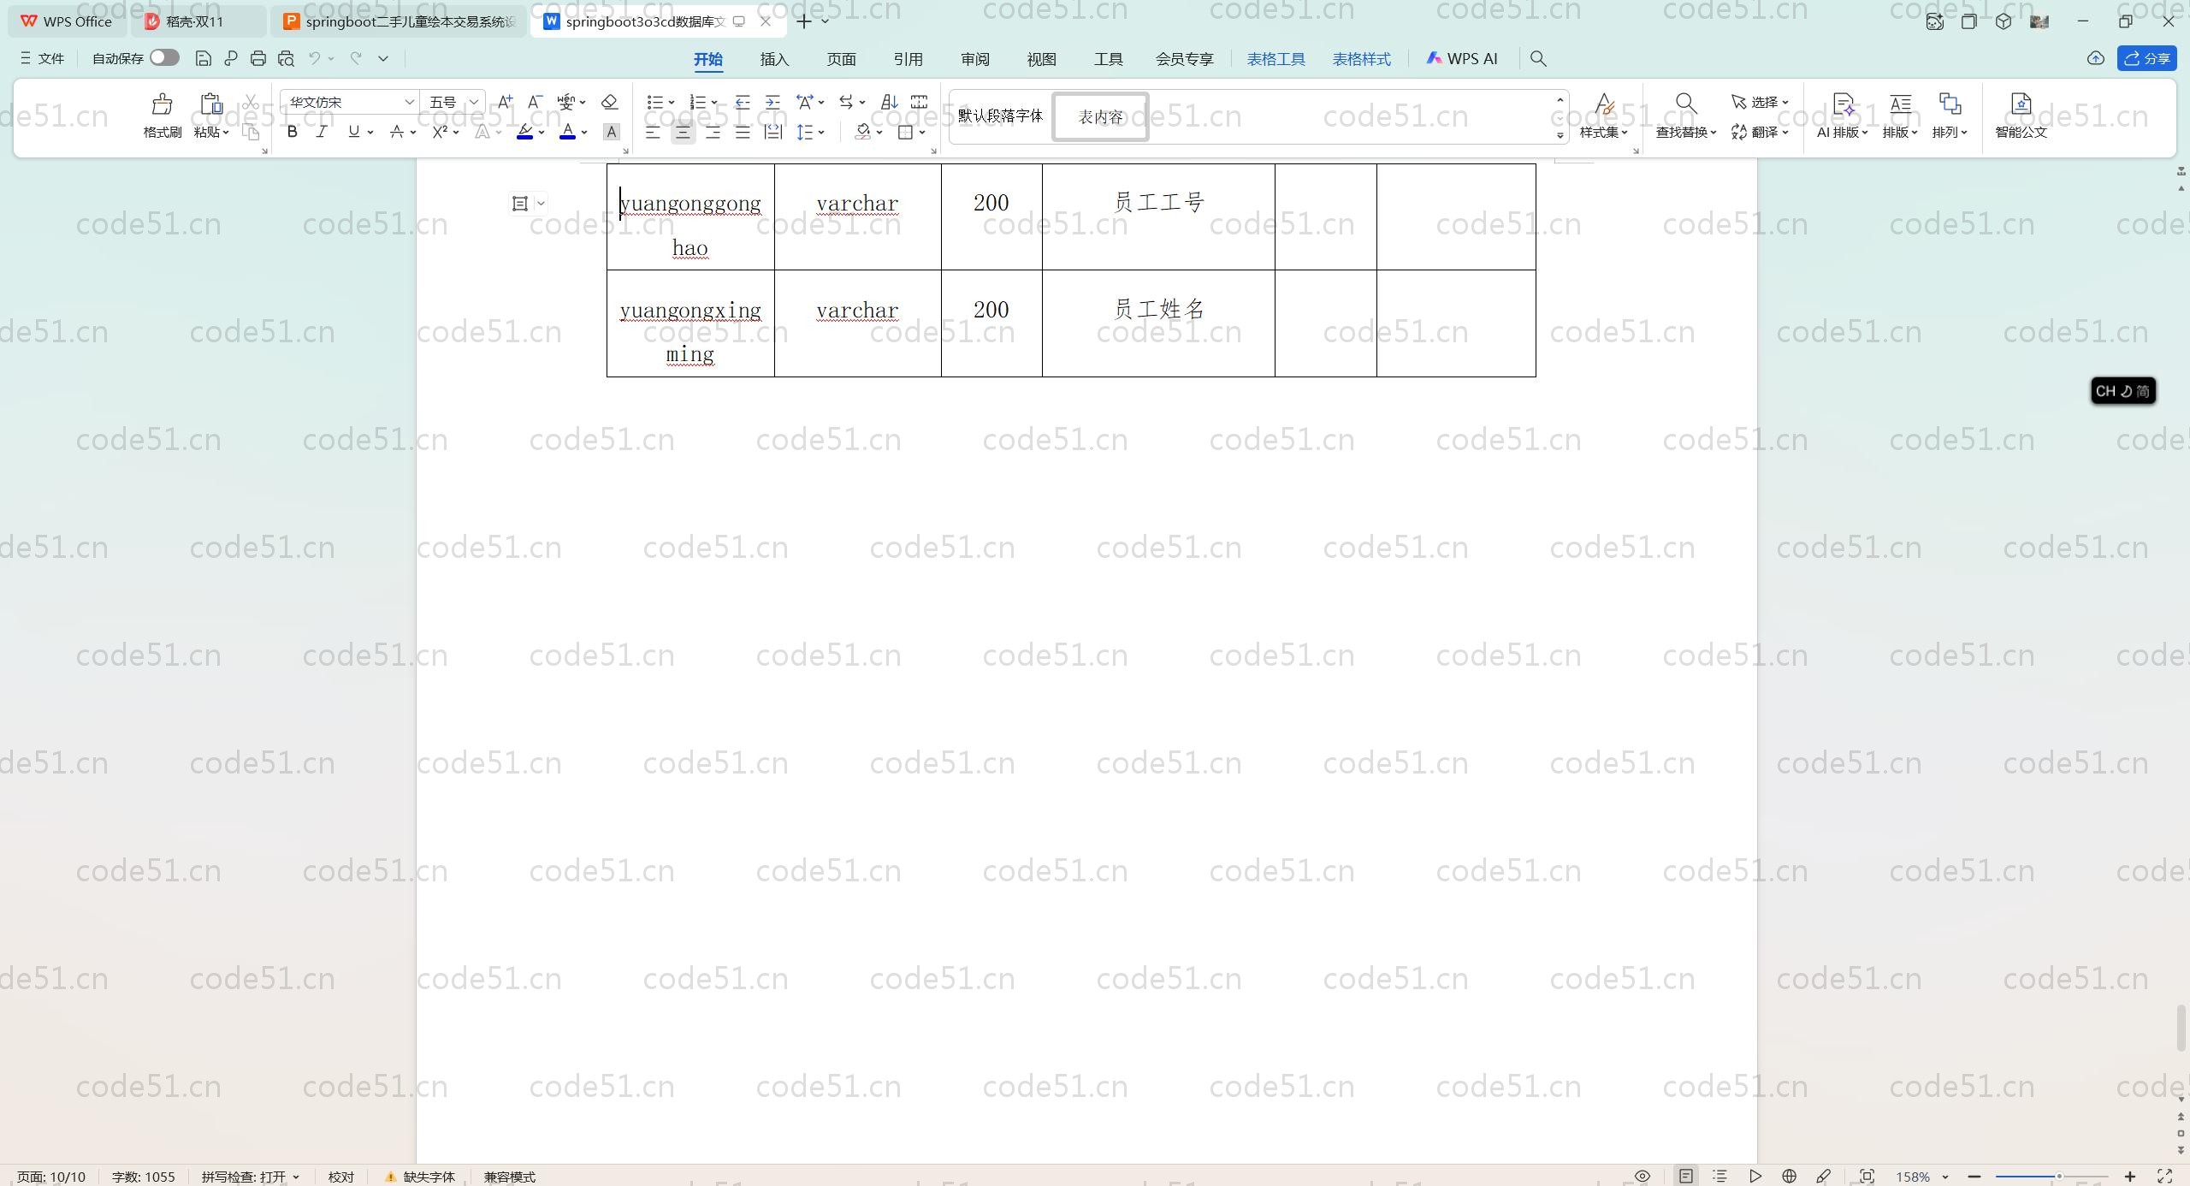Click the increase indent icon

tap(772, 102)
